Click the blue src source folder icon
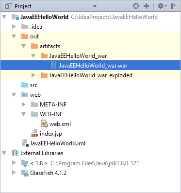 click(25, 85)
